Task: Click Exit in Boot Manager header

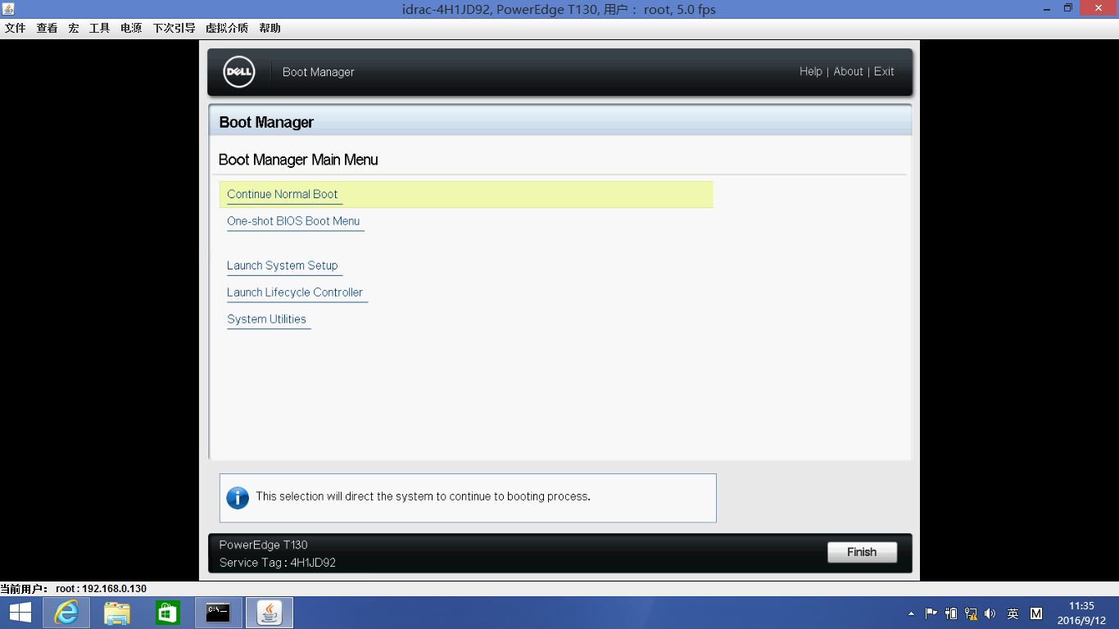Action: (884, 71)
